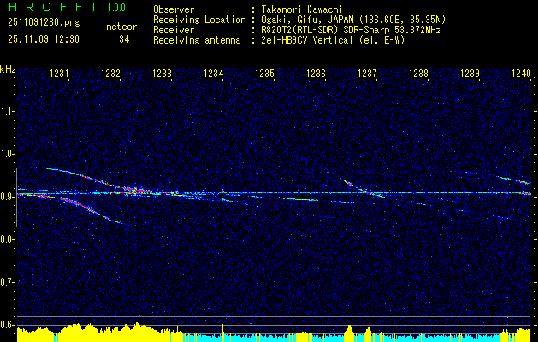The height and width of the screenshot is (342, 538).
Task: Click the 2el-HB9CV Vertical antenna text
Action: [333, 40]
